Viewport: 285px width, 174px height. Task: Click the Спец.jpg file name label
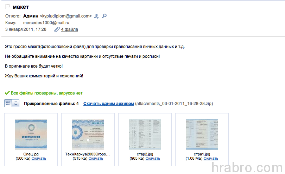(31, 154)
